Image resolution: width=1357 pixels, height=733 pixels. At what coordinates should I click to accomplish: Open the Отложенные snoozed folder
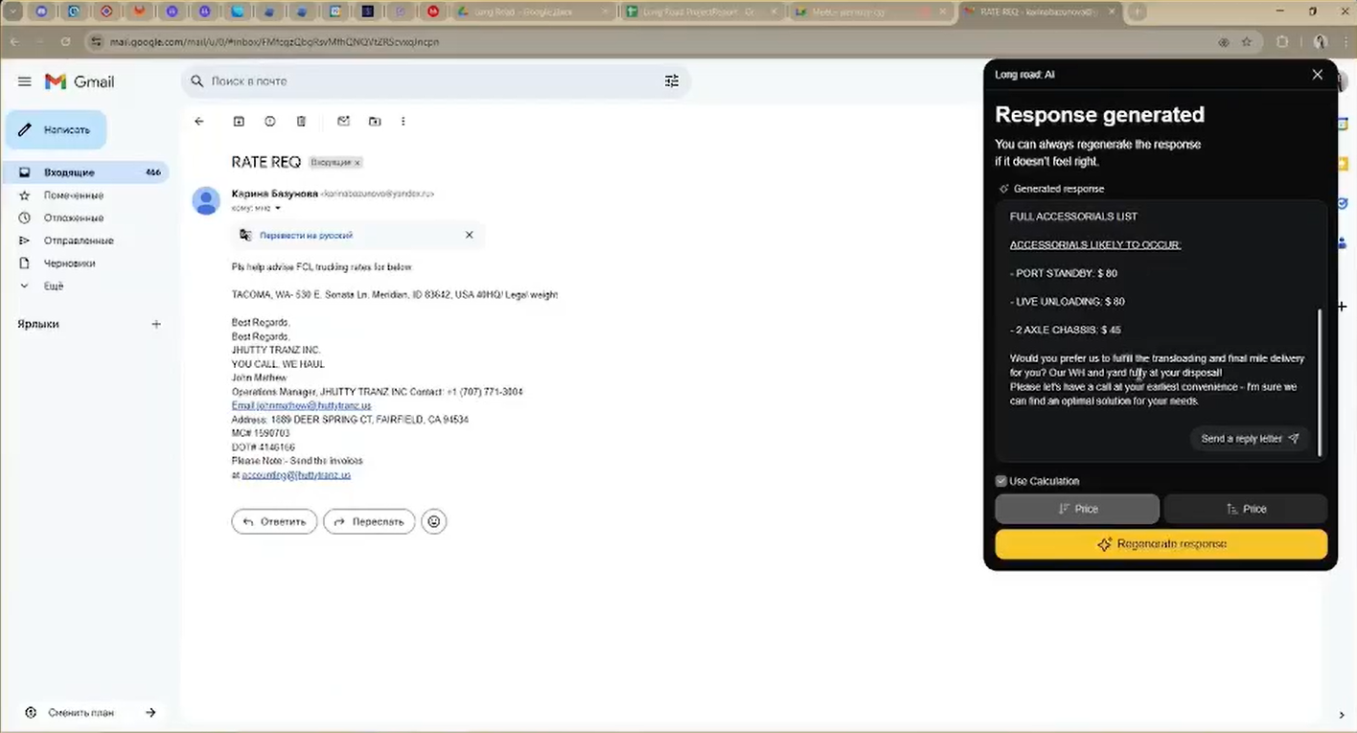87,218
